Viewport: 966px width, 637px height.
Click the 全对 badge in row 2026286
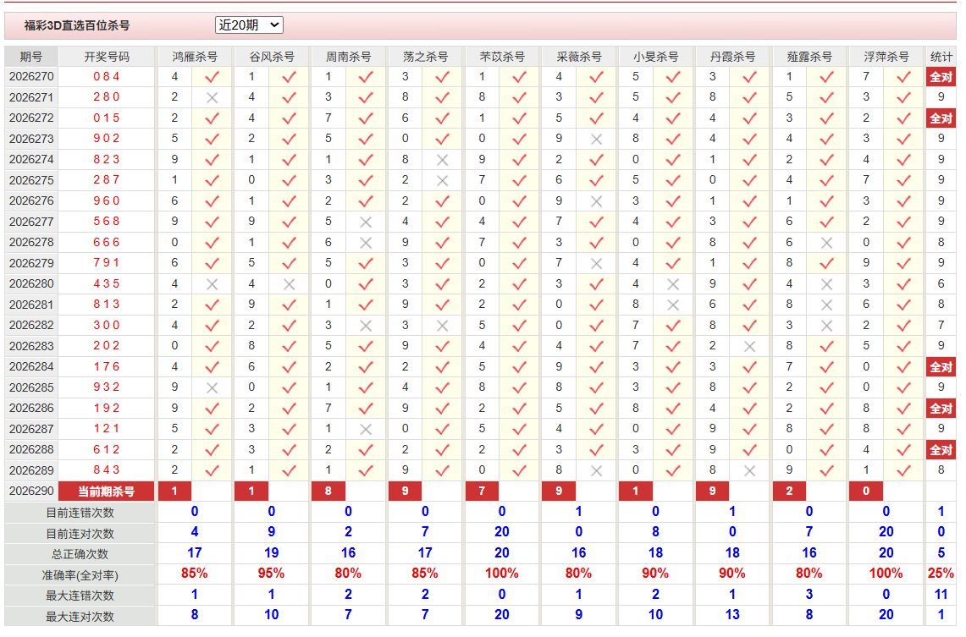click(941, 409)
